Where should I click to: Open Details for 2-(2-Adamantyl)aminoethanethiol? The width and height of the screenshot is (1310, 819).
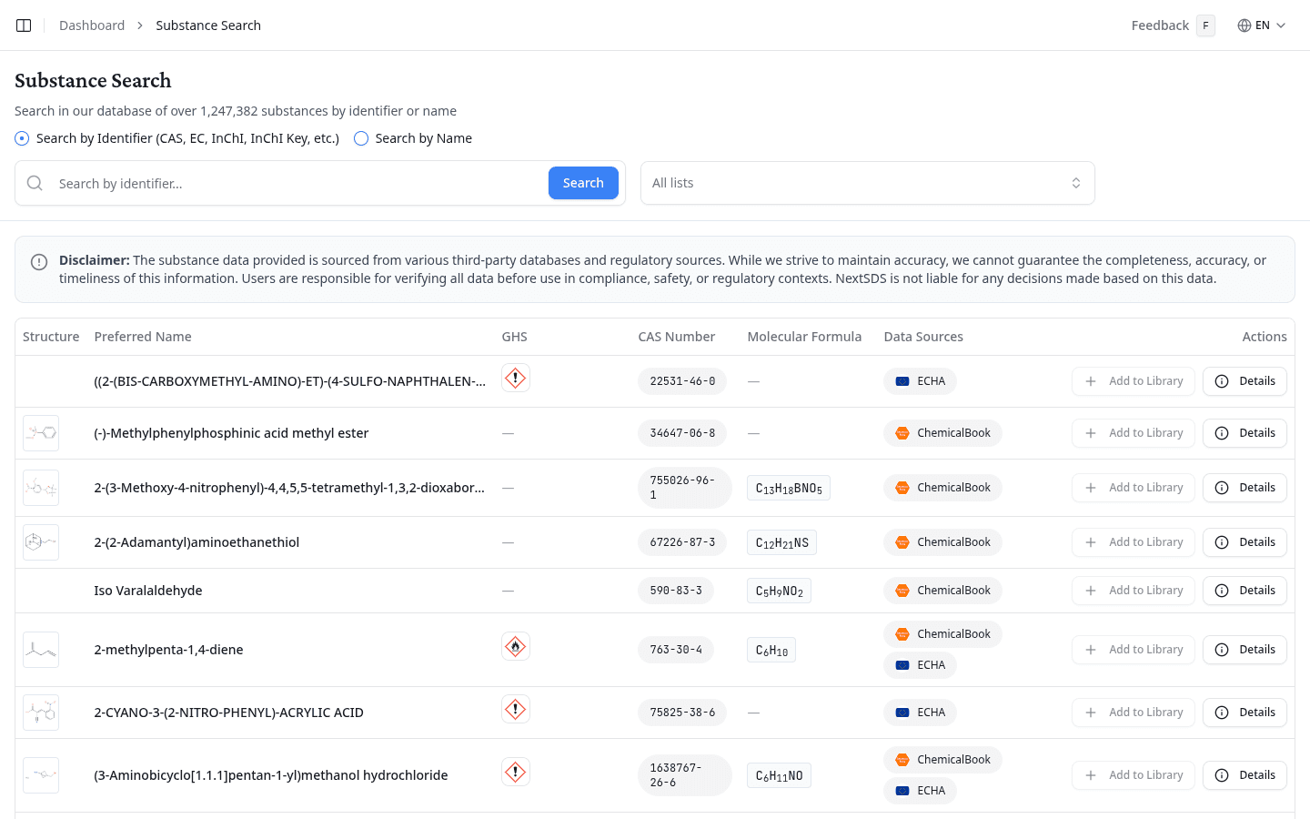point(1244,542)
